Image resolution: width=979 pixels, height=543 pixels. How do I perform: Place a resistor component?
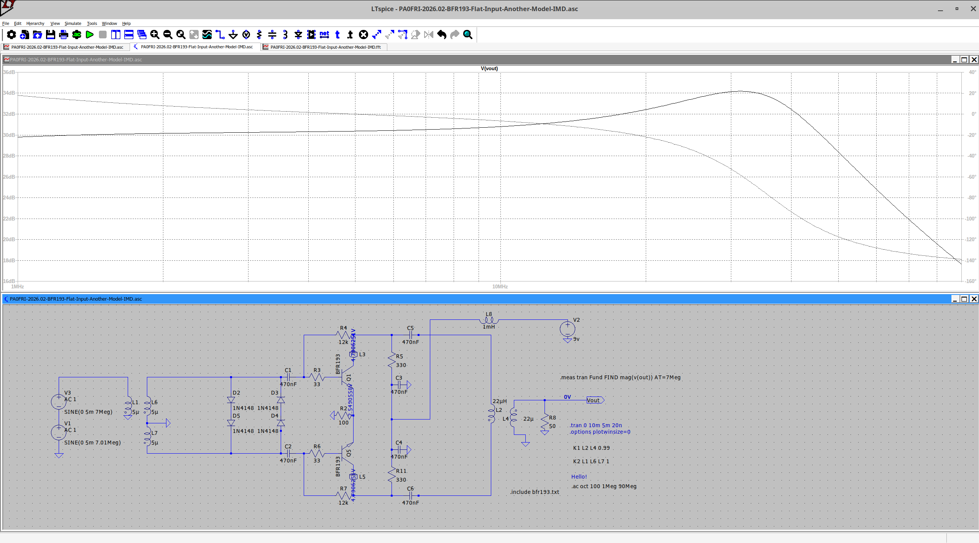click(259, 35)
